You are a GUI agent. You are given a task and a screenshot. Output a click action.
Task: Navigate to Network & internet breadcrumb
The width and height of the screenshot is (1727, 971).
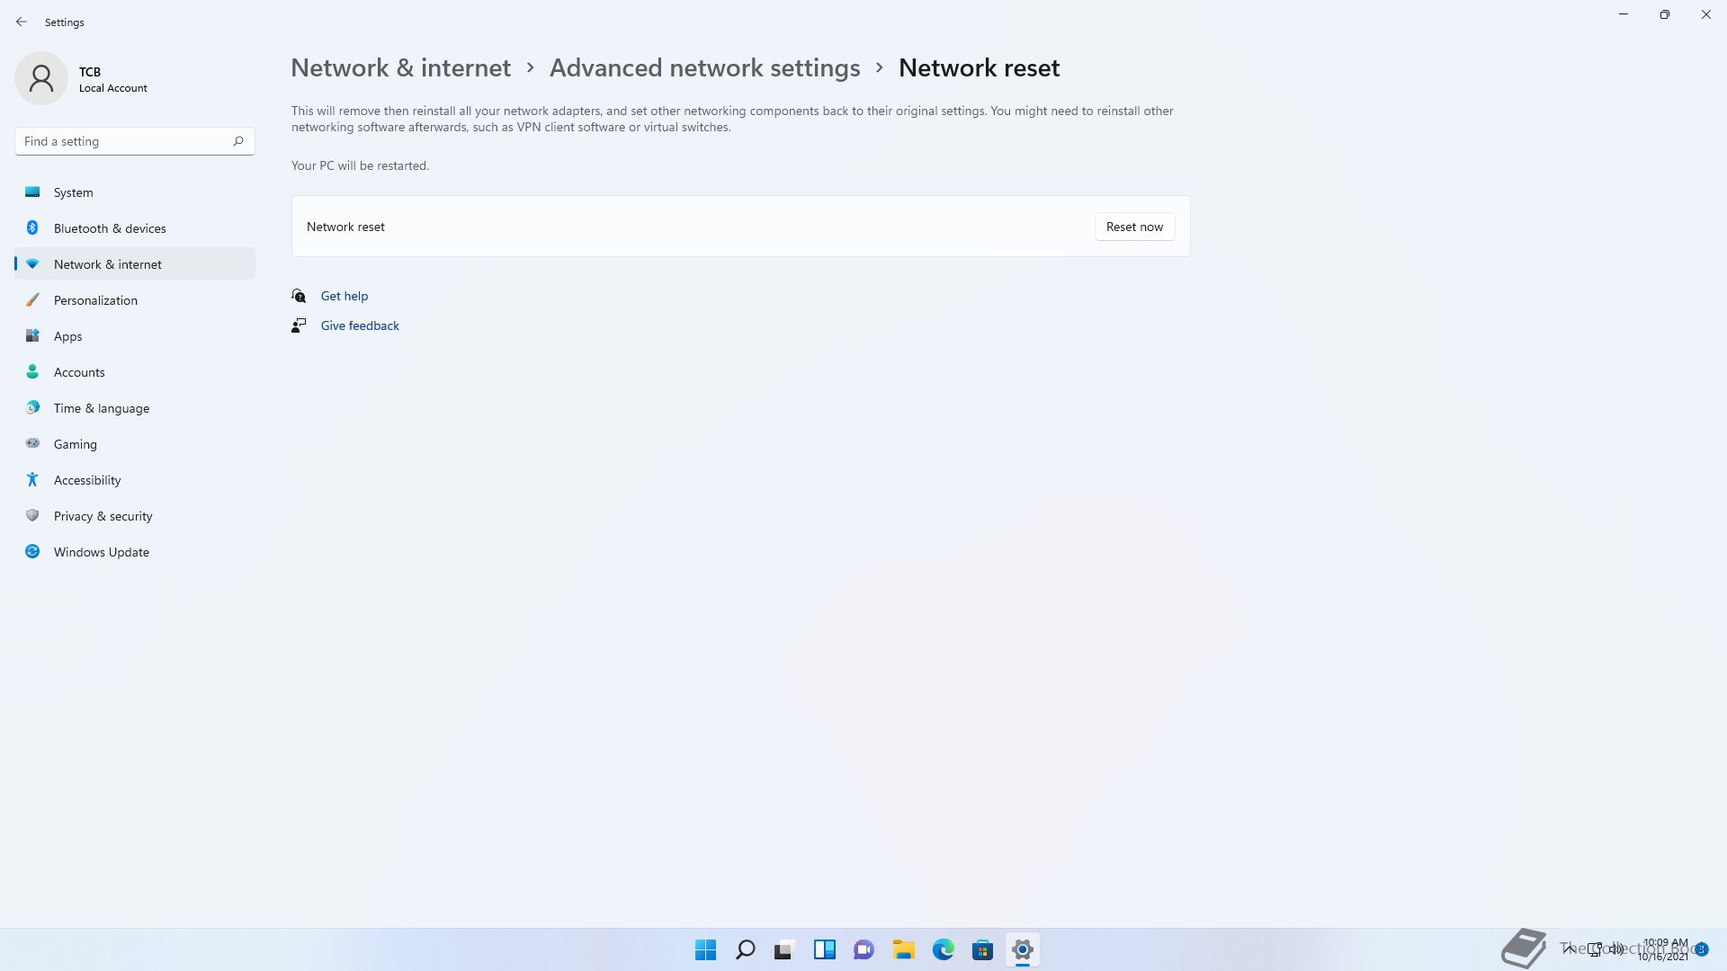click(x=400, y=67)
